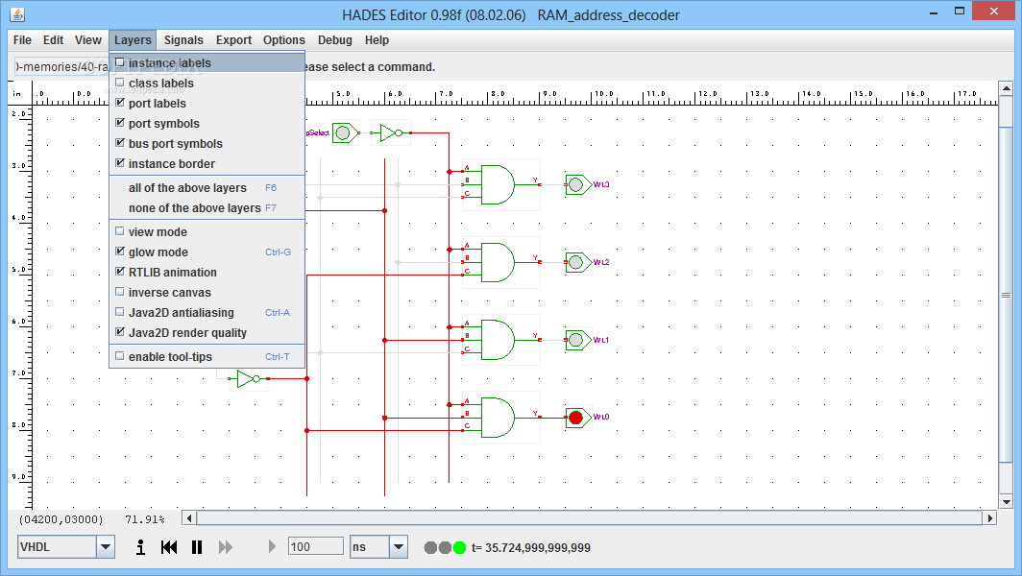
Task: Check enable tool-tips
Action: click(x=207, y=357)
